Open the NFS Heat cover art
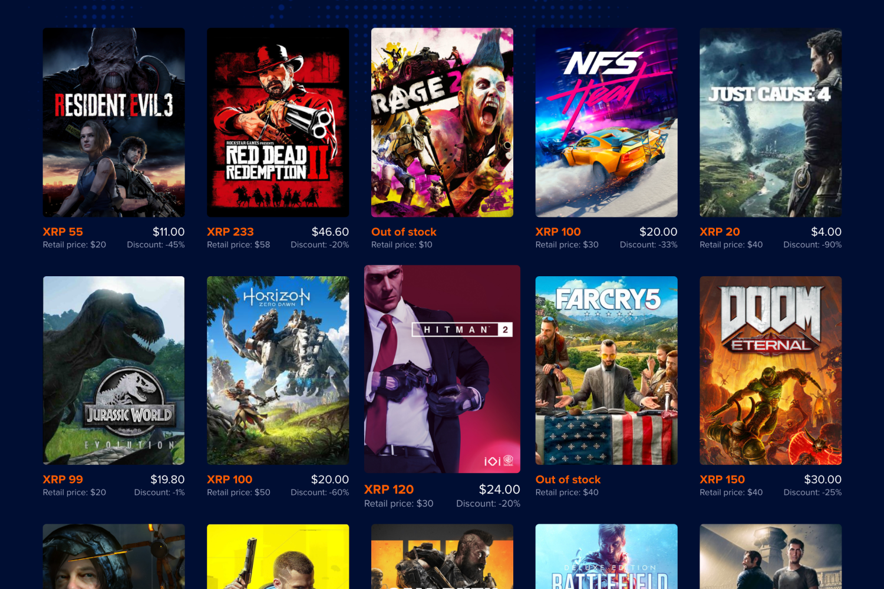Screen dimensions: 884x589 606,123
